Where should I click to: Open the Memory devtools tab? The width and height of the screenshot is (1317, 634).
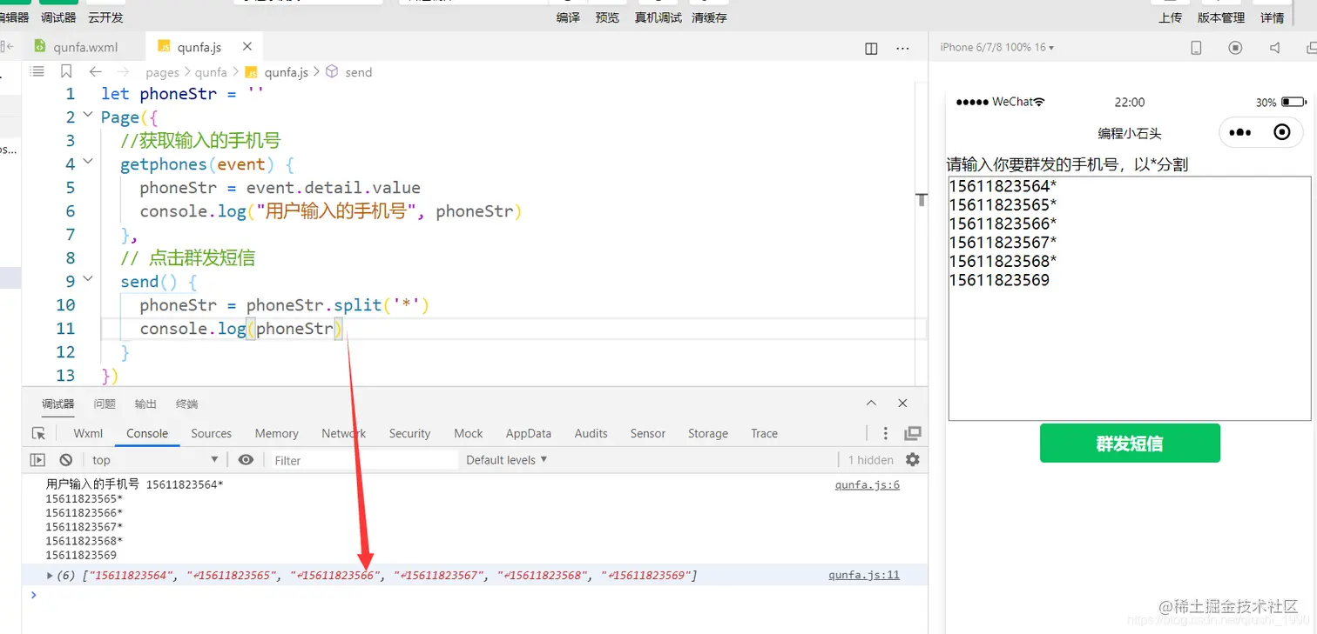pos(277,433)
